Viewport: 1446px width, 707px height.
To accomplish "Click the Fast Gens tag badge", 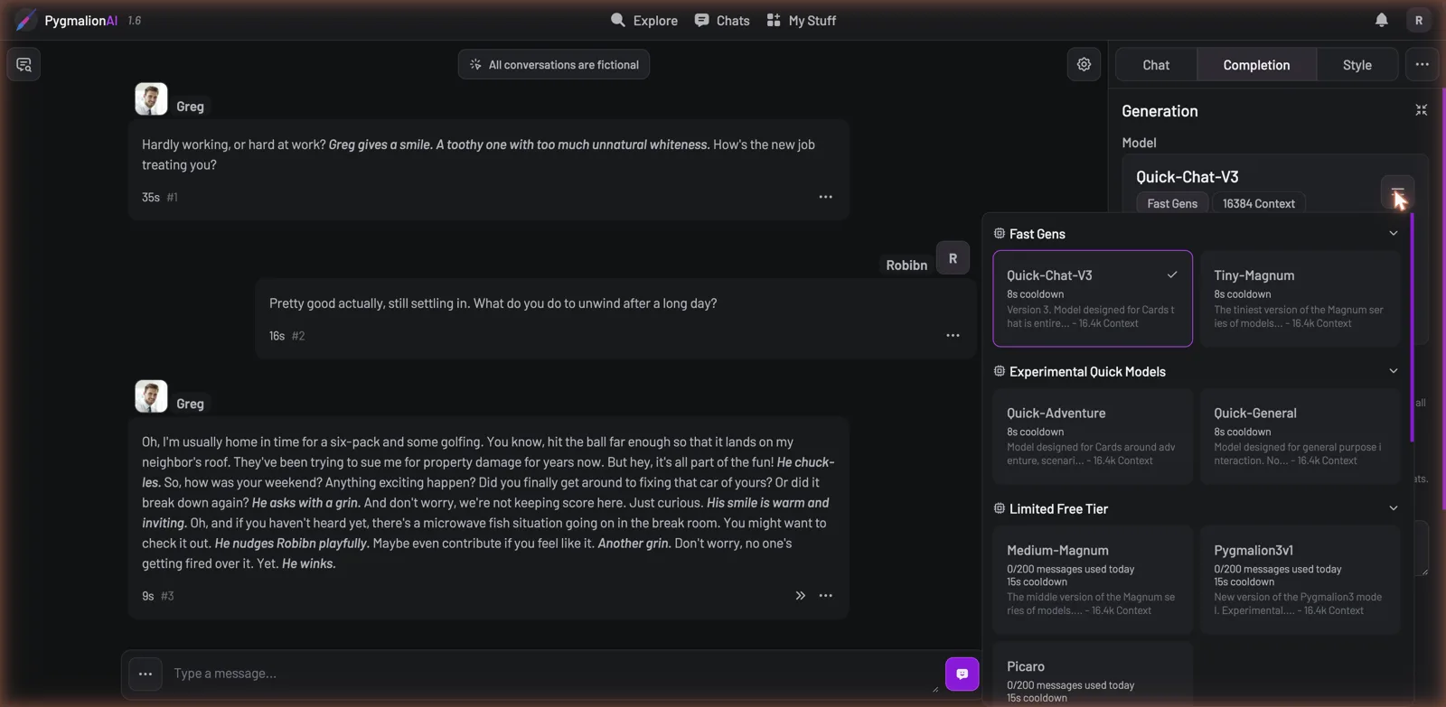I will (x=1172, y=203).
